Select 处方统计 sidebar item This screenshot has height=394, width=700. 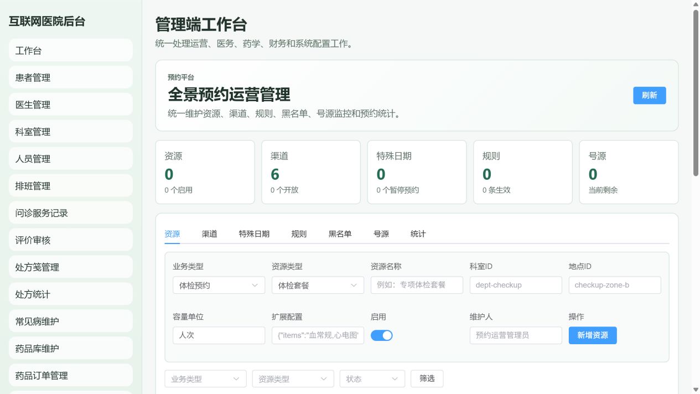71,294
